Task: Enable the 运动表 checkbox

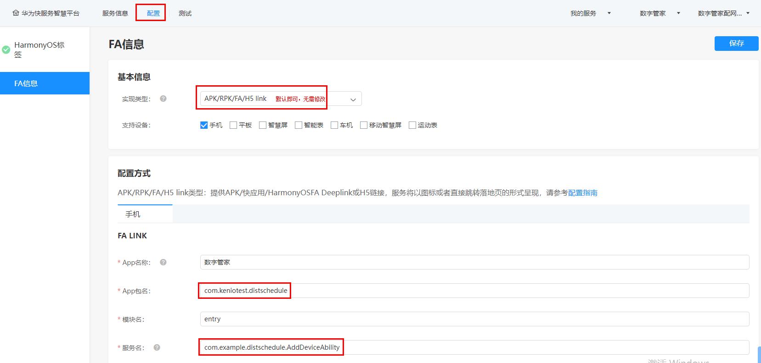Action: [412, 125]
